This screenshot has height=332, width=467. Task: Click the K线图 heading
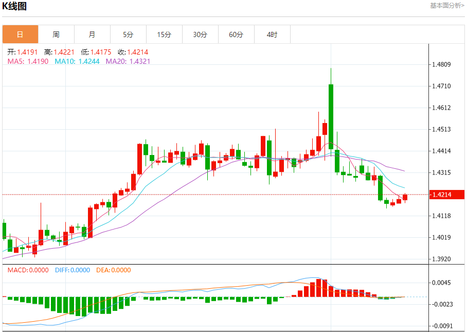[14, 6]
